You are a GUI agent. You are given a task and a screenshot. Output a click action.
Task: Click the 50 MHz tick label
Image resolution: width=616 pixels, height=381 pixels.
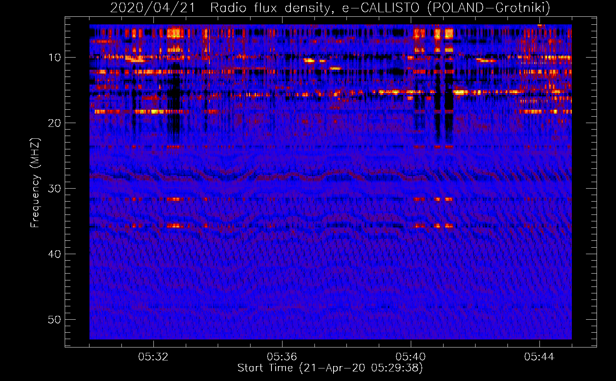(54, 320)
